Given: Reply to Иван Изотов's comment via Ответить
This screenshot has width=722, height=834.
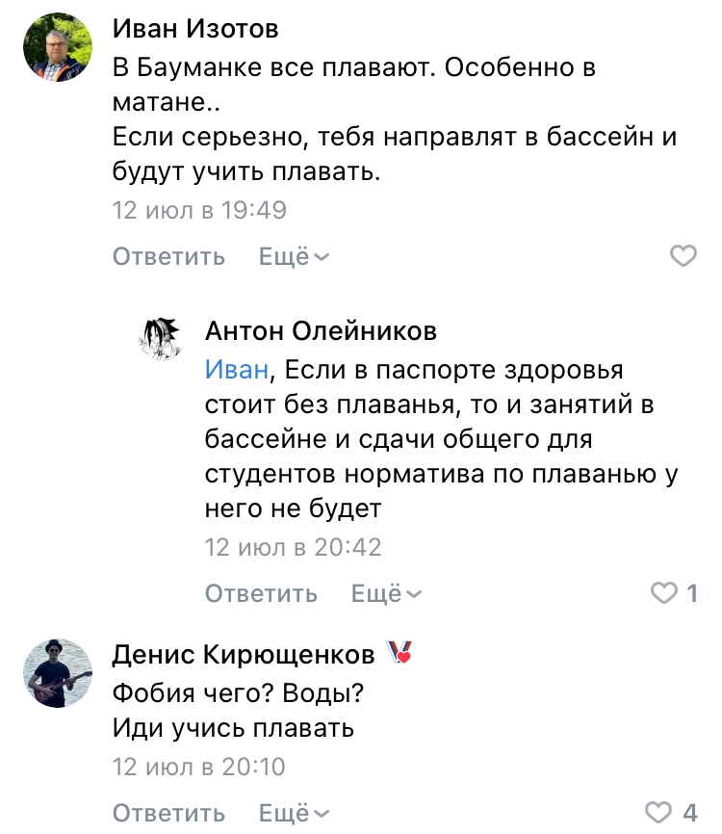Looking at the screenshot, I should tap(168, 257).
